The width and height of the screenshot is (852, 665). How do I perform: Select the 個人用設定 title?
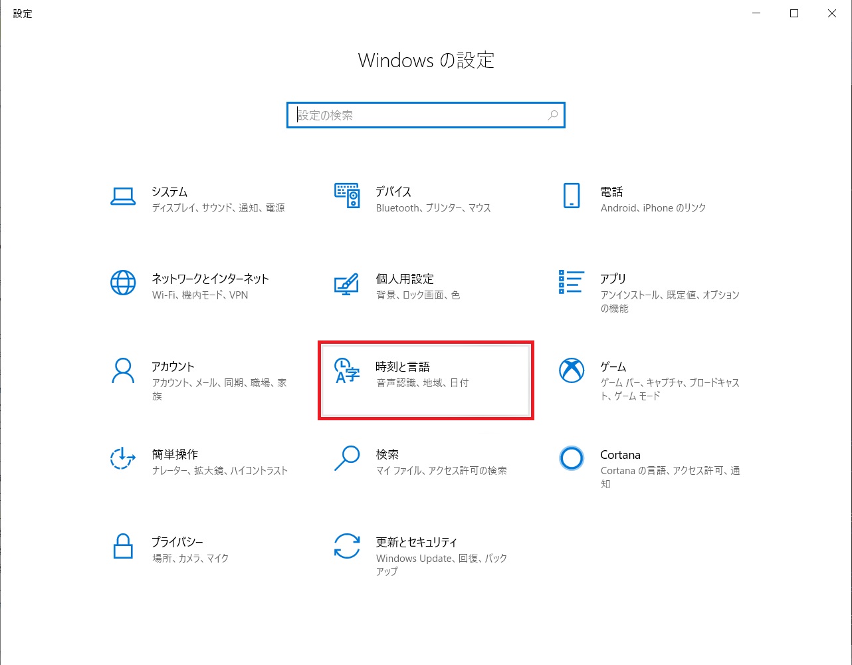(x=405, y=279)
